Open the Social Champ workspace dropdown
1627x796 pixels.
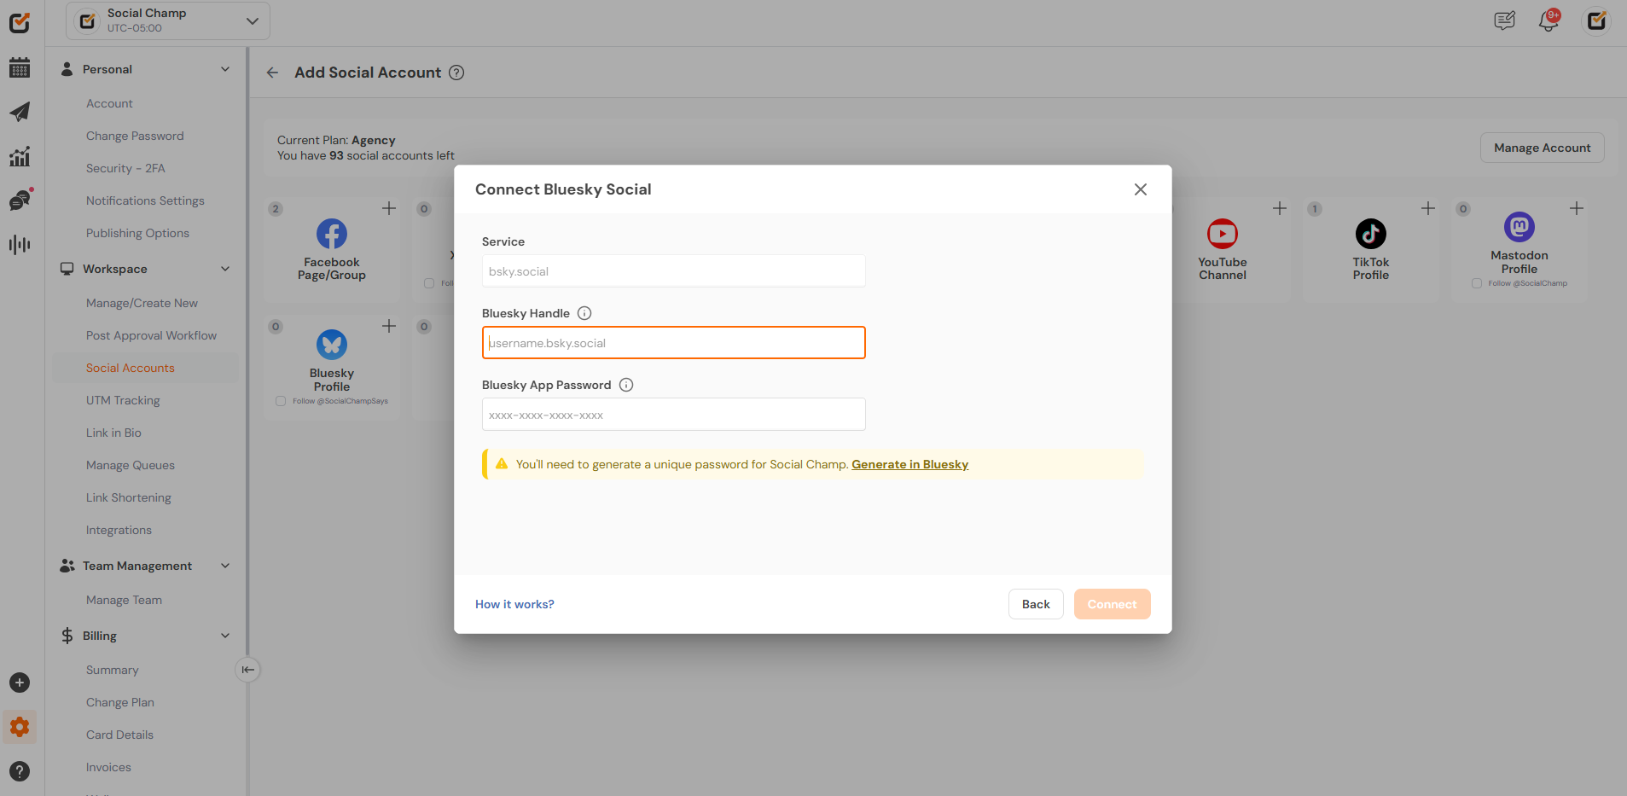coord(168,20)
